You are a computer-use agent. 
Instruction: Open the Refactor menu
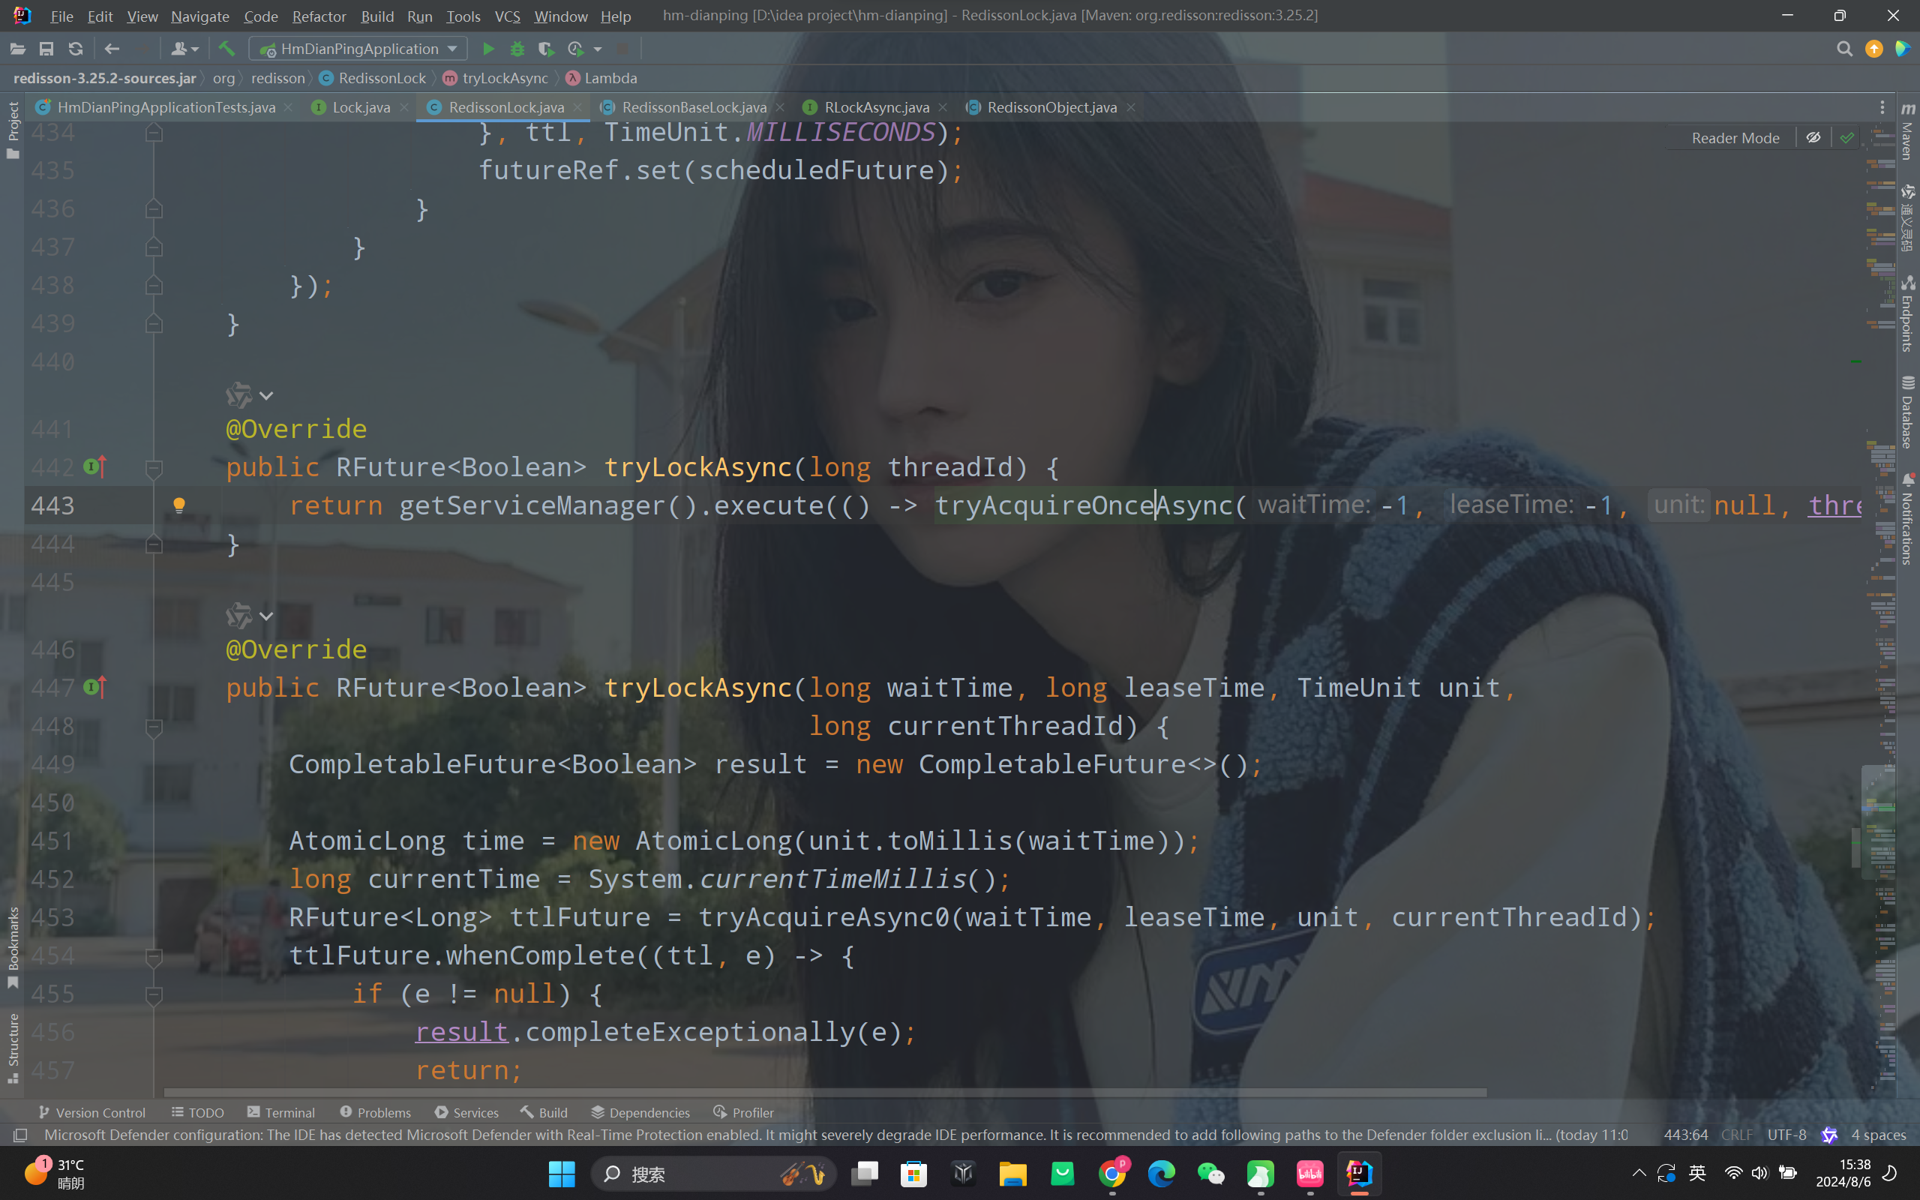tap(318, 16)
